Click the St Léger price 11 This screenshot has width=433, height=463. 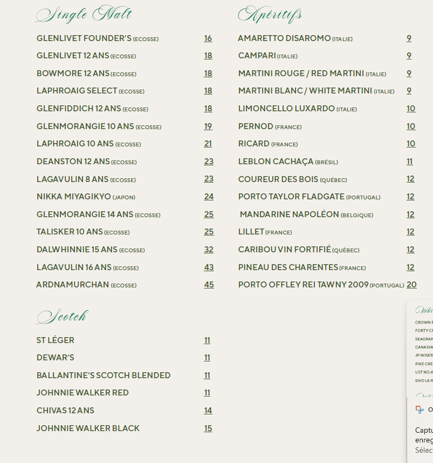click(x=207, y=340)
